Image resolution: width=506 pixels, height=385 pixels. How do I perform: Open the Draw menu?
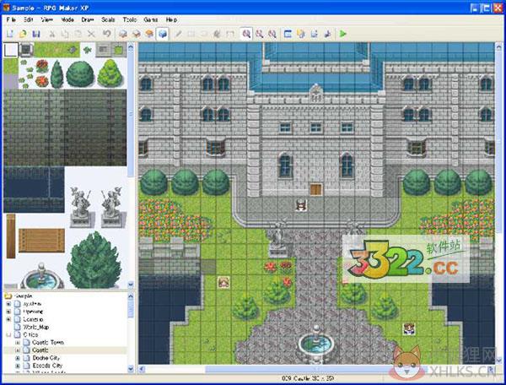pyautogui.click(x=88, y=19)
